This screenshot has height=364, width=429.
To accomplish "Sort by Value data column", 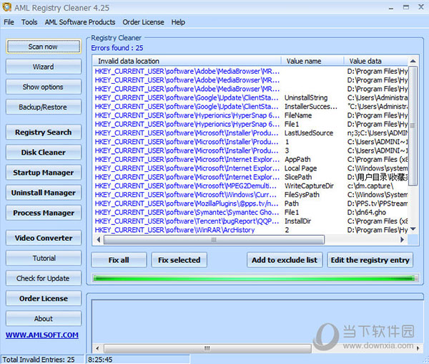I will click(376, 61).
